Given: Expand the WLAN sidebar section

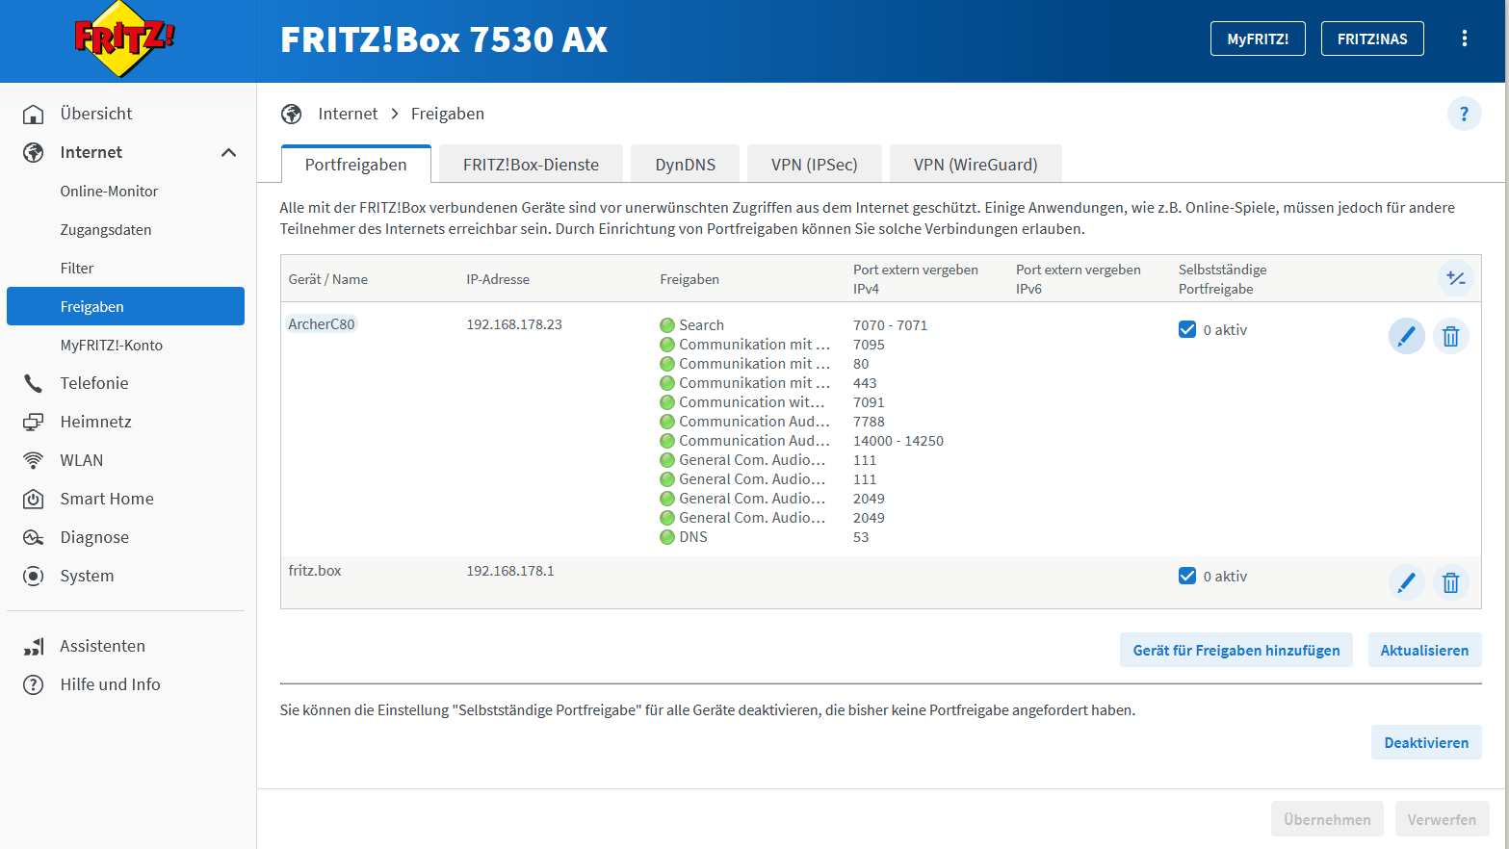Looking at the screenshot, I should [x=82, y=460].
